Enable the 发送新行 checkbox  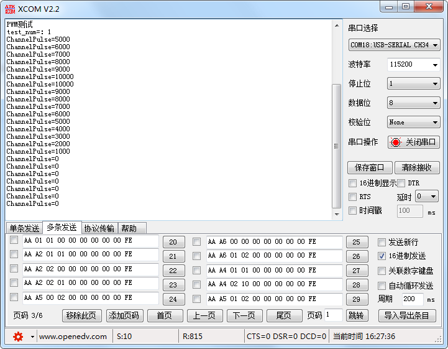tap(382, 242)
